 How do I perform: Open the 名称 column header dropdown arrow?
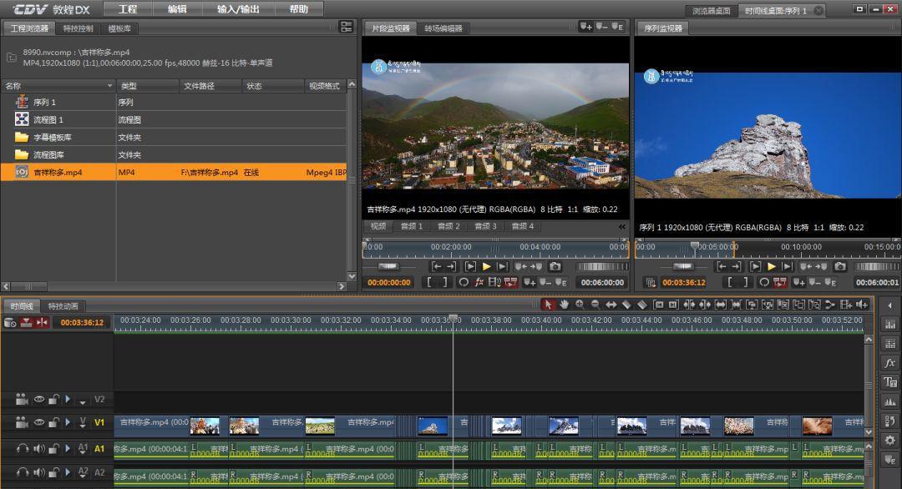point(109,86)
